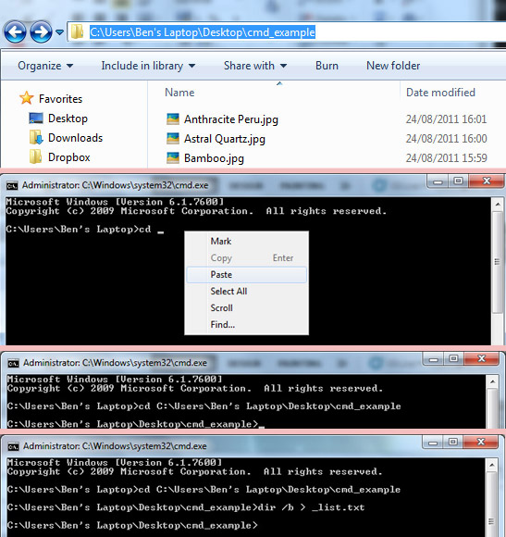Viewport: 506px width, 537px height.
Task: Click the Downloads folder icon
Action: tap(36, 137)
